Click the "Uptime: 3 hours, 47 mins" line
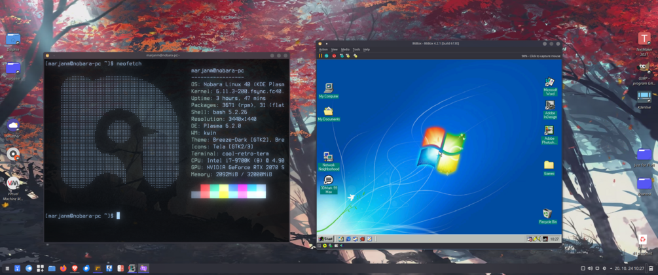 (228, 98)
